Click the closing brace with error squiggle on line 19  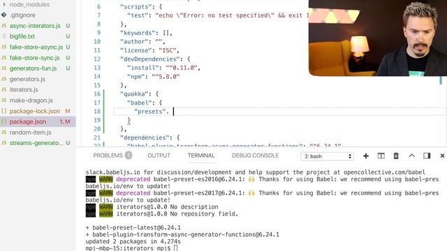tap(129, 121)
